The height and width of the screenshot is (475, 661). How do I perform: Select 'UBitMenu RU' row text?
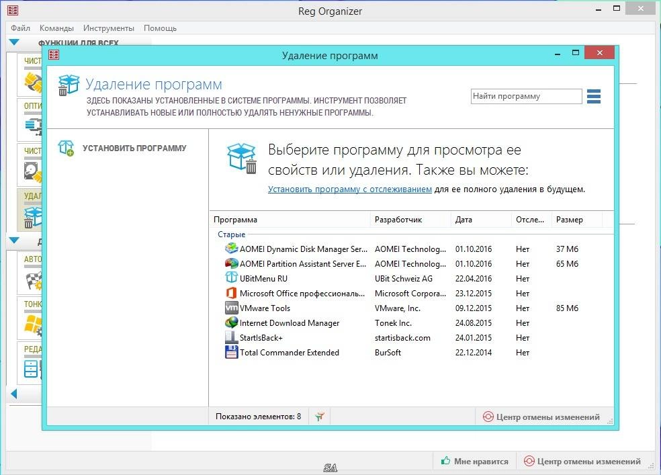pyautogui.click(x=263, y=279)
